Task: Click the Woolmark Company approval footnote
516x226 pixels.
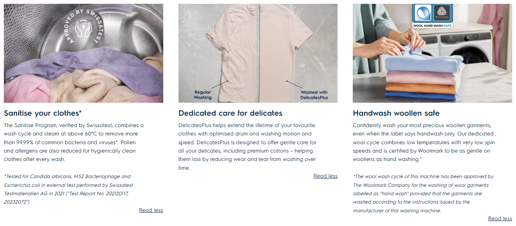Action: pyautogui.click(x=423, y=193)
